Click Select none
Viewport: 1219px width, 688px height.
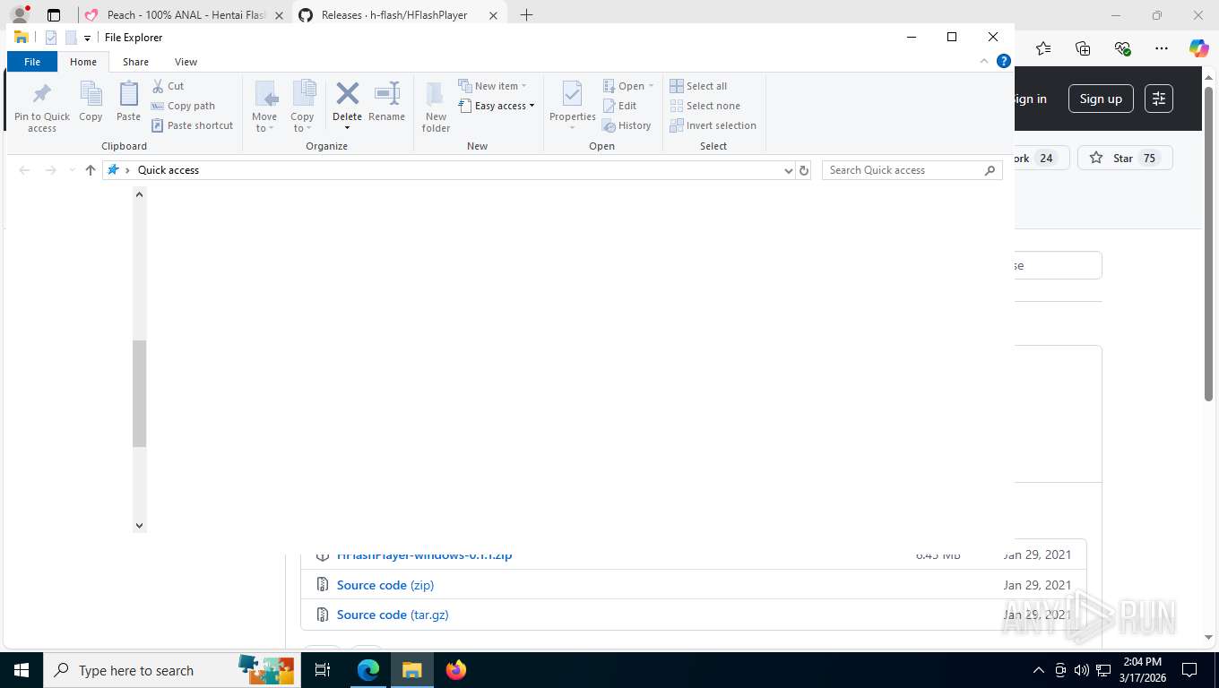click(705, 106)
